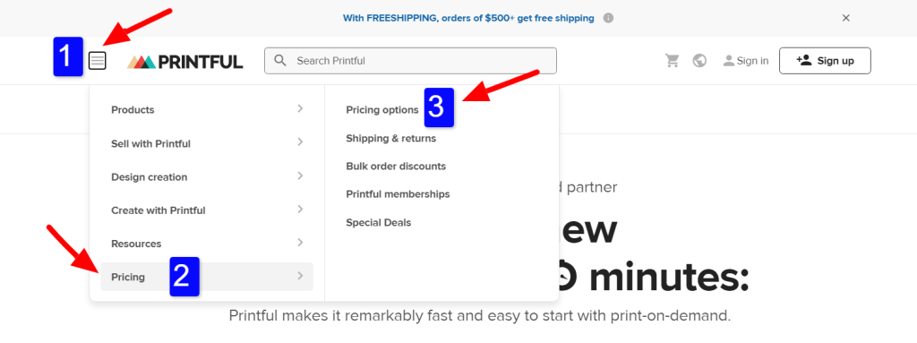Open Bulk order discounts
This screenshot has width=917, height=343.
coord(396,167)
